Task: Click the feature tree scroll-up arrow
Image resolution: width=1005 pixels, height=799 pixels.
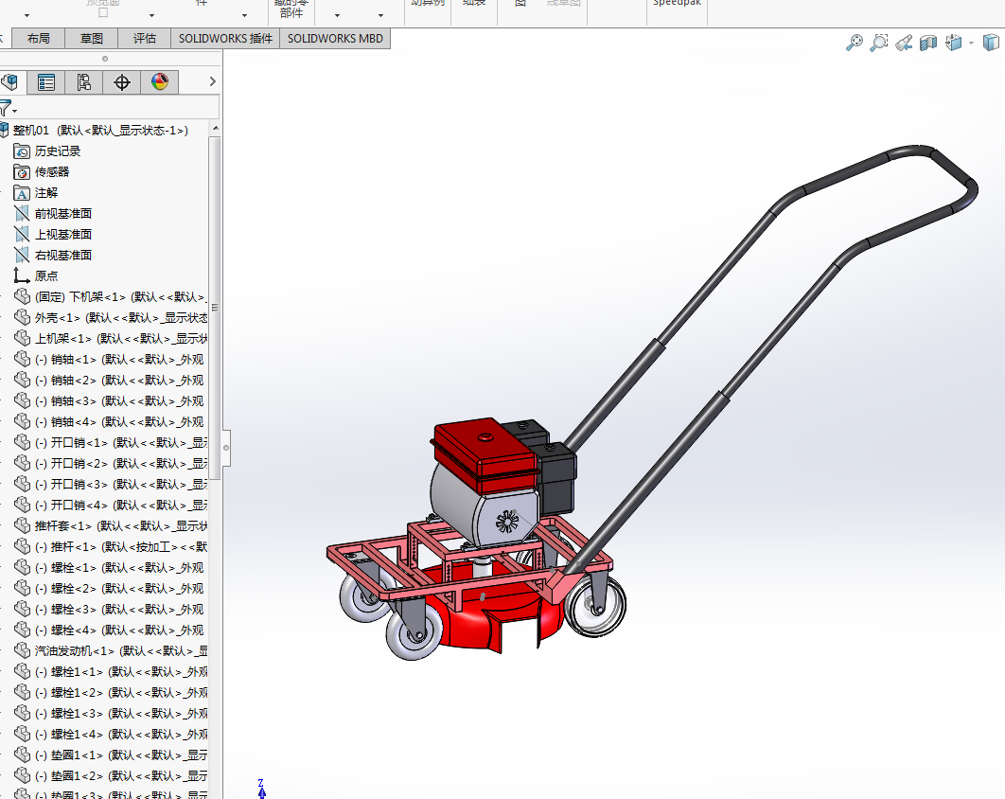Action: [x=216, y=128]
